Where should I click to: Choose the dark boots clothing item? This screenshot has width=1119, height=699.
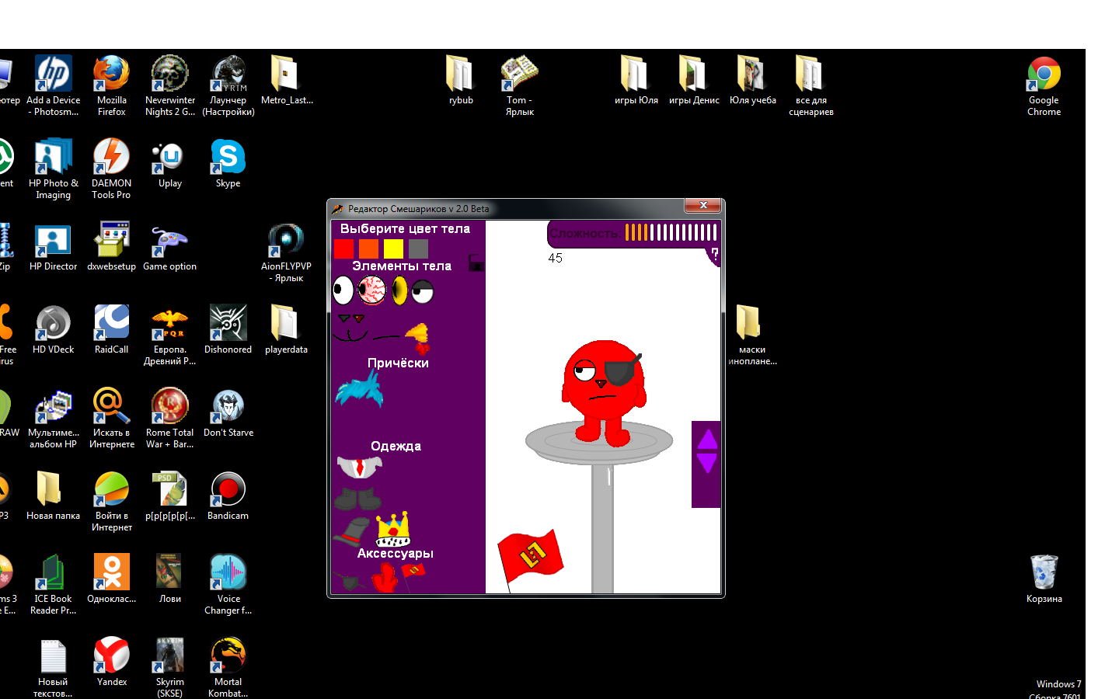[357, 498]
